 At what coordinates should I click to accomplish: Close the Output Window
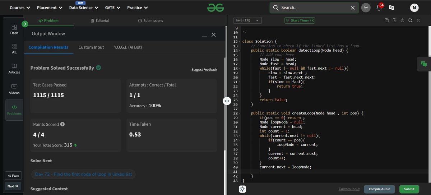click(214, 35)
